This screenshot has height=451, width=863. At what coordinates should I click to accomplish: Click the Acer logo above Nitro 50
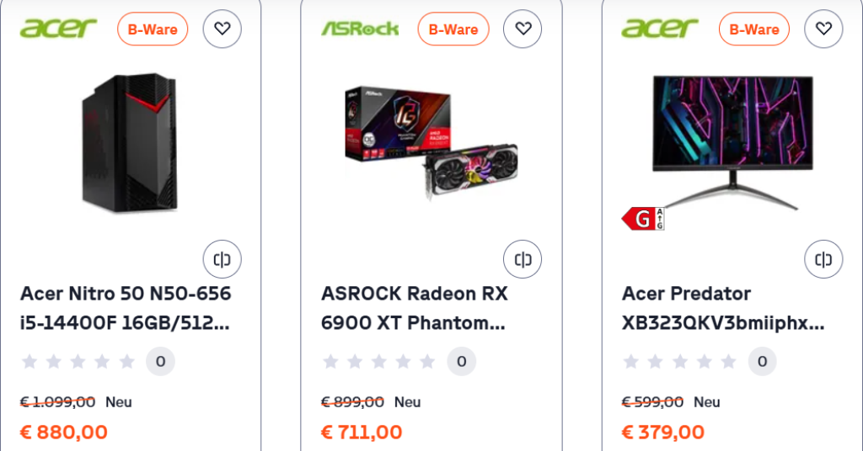[x=59, y=29]
